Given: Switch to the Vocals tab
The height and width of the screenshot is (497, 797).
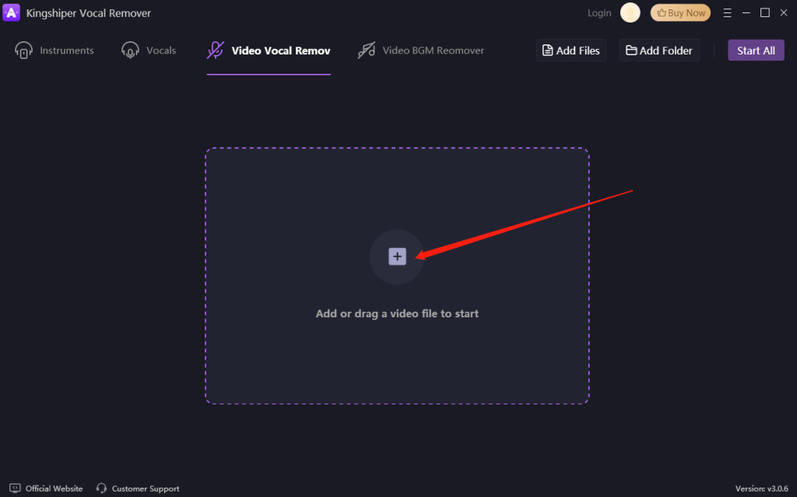Looking at the screenshot, I should pyautogui.click(x=149, y=51).
